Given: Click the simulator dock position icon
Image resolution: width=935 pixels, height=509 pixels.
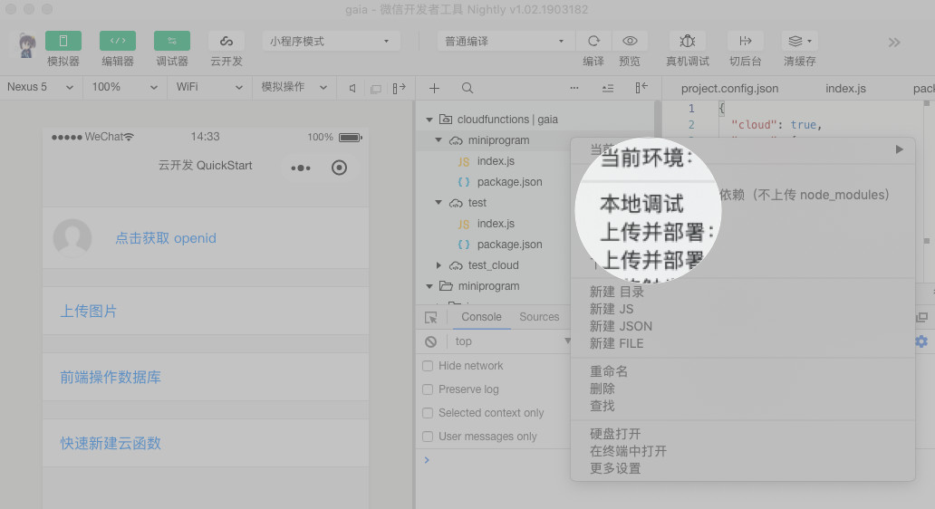Looking at the screenshot, I should (x=399, y=88).
